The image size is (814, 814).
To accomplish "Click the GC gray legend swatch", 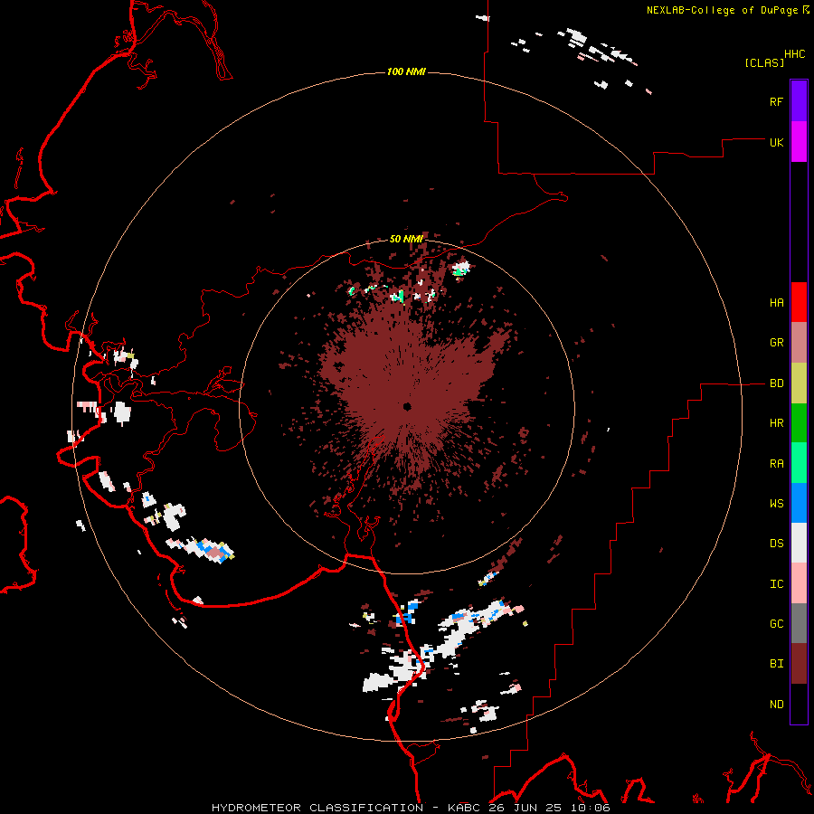I will (799, 623).
